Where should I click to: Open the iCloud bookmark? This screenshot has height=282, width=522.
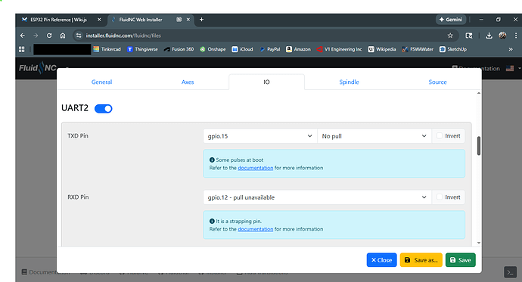point(242,49)
